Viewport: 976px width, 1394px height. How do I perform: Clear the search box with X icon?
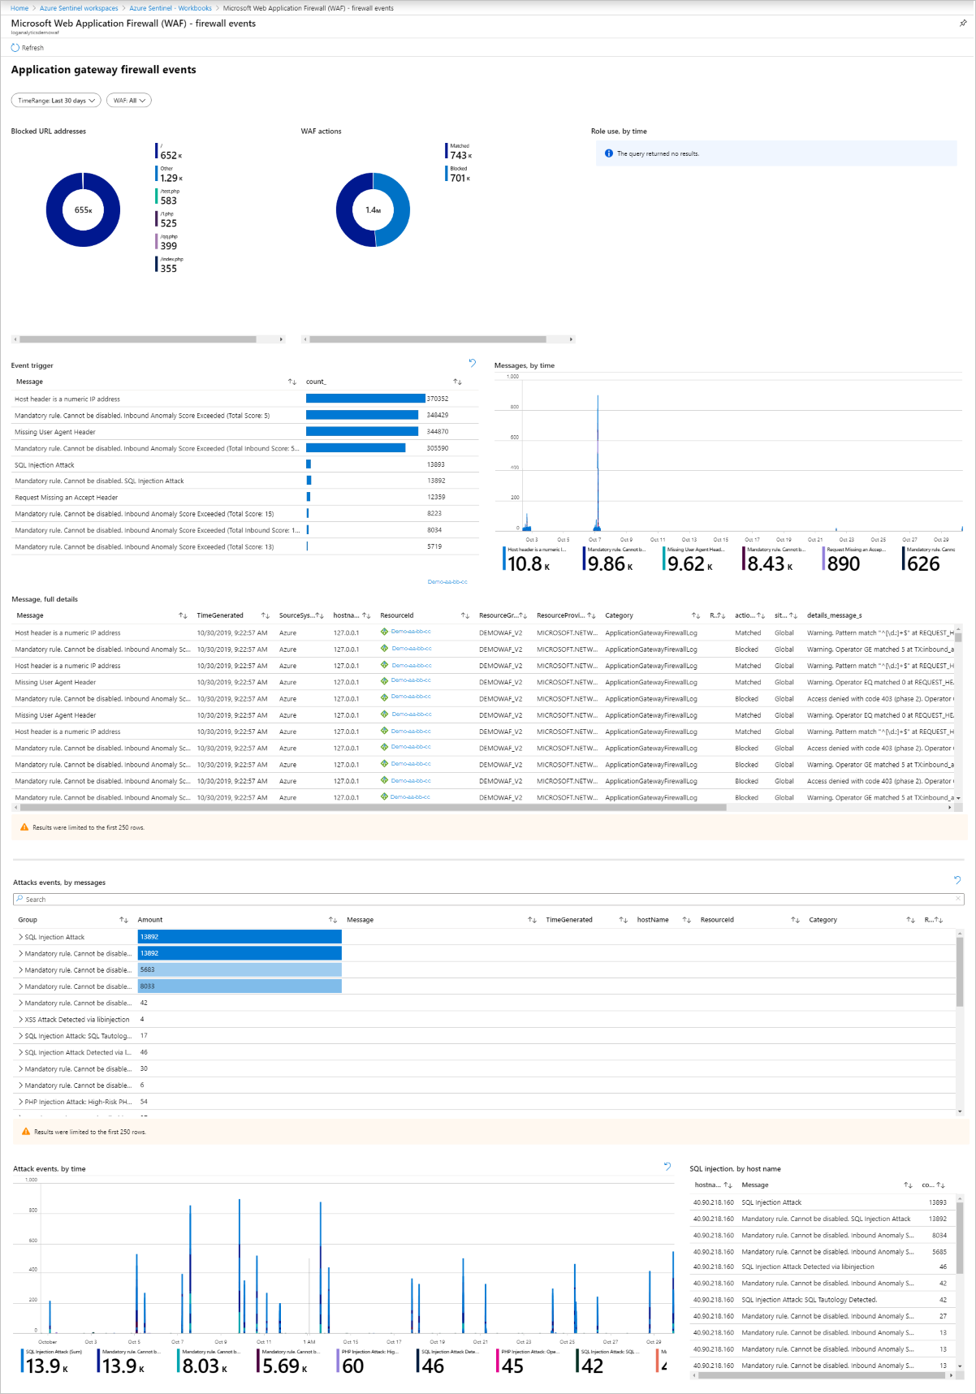tap(959, 899)
